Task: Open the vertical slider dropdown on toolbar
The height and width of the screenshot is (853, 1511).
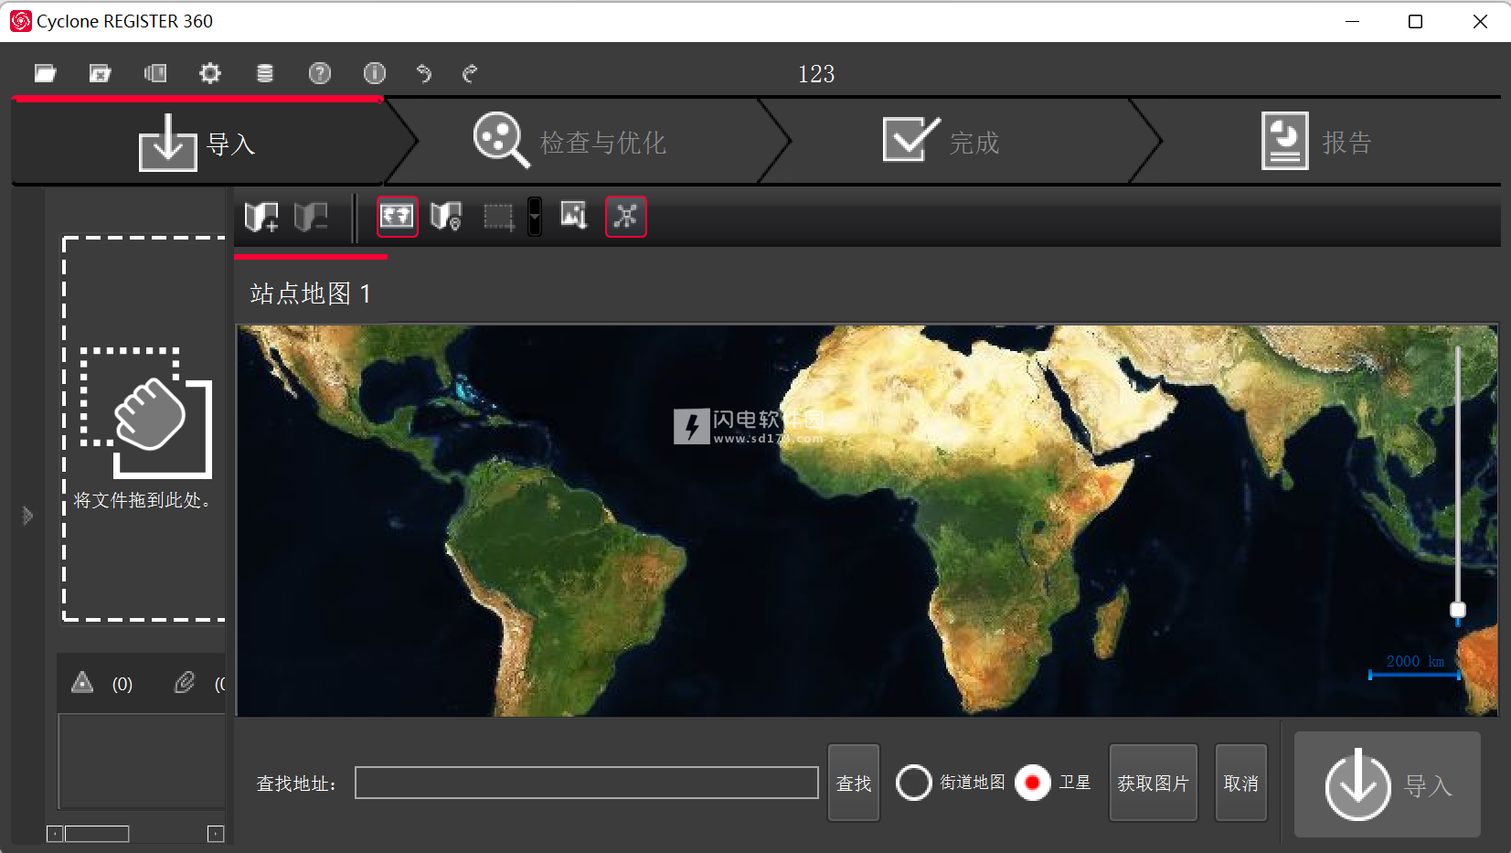Action: click(x=533, y=217)
